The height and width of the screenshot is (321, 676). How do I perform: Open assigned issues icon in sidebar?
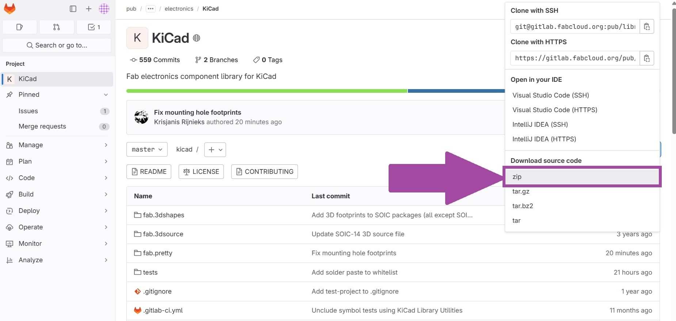(x=20, y=27)
